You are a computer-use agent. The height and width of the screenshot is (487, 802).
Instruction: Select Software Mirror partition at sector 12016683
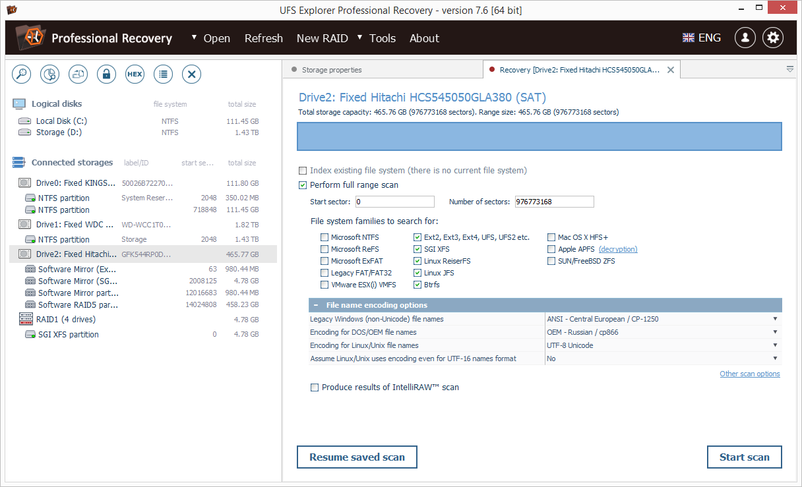[x=143, y=293]
